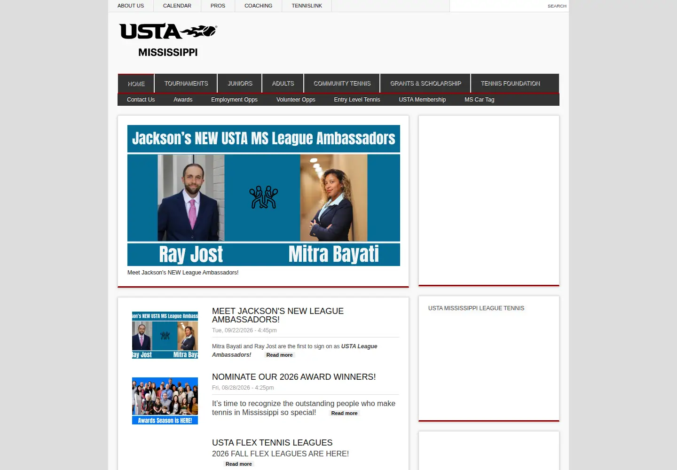Click Read more for Award Winners article
The width and height of the screenshot is (677, 470).
pos(344,413)
